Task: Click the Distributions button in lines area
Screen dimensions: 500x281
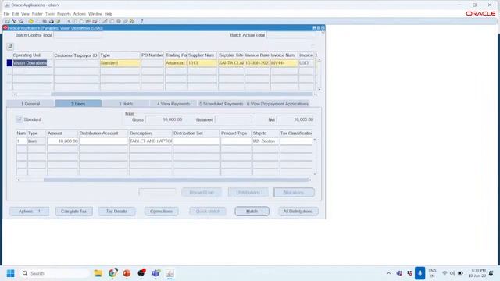Action: [248, 193]
